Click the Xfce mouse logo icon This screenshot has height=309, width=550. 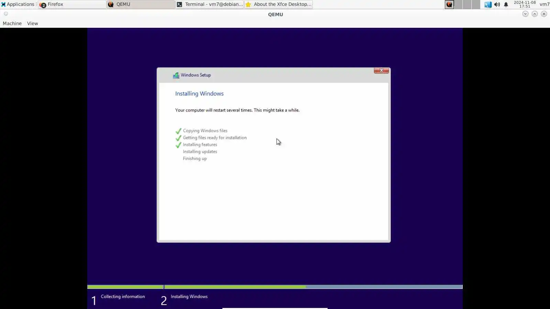[x=3, y=4]
